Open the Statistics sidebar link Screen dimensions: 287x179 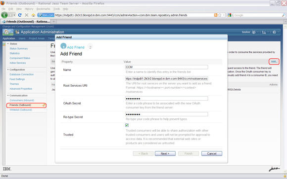pyautogui.click(x=14, y=53)
